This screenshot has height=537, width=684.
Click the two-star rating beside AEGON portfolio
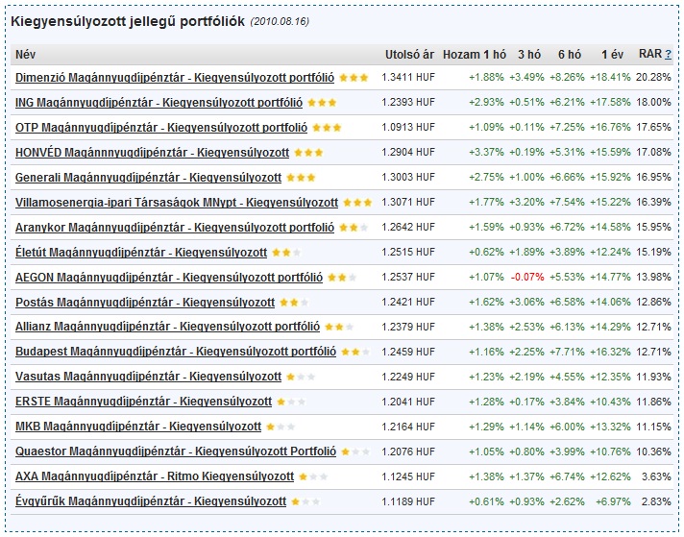[342, 277]
